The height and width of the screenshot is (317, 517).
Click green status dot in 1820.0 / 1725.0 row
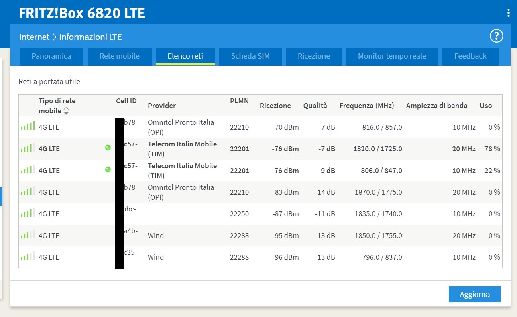(108, 148)
